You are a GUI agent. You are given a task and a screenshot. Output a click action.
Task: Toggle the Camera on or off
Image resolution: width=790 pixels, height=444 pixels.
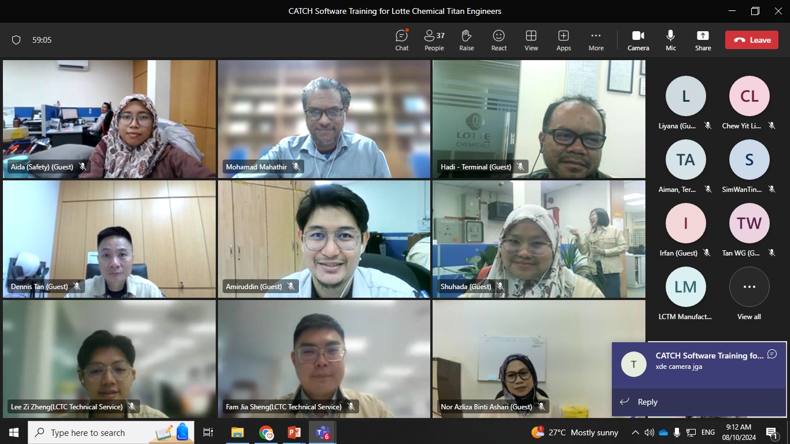[x=638, y=40]
